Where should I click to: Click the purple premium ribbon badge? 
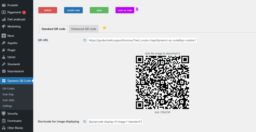[x=137, y=9]
